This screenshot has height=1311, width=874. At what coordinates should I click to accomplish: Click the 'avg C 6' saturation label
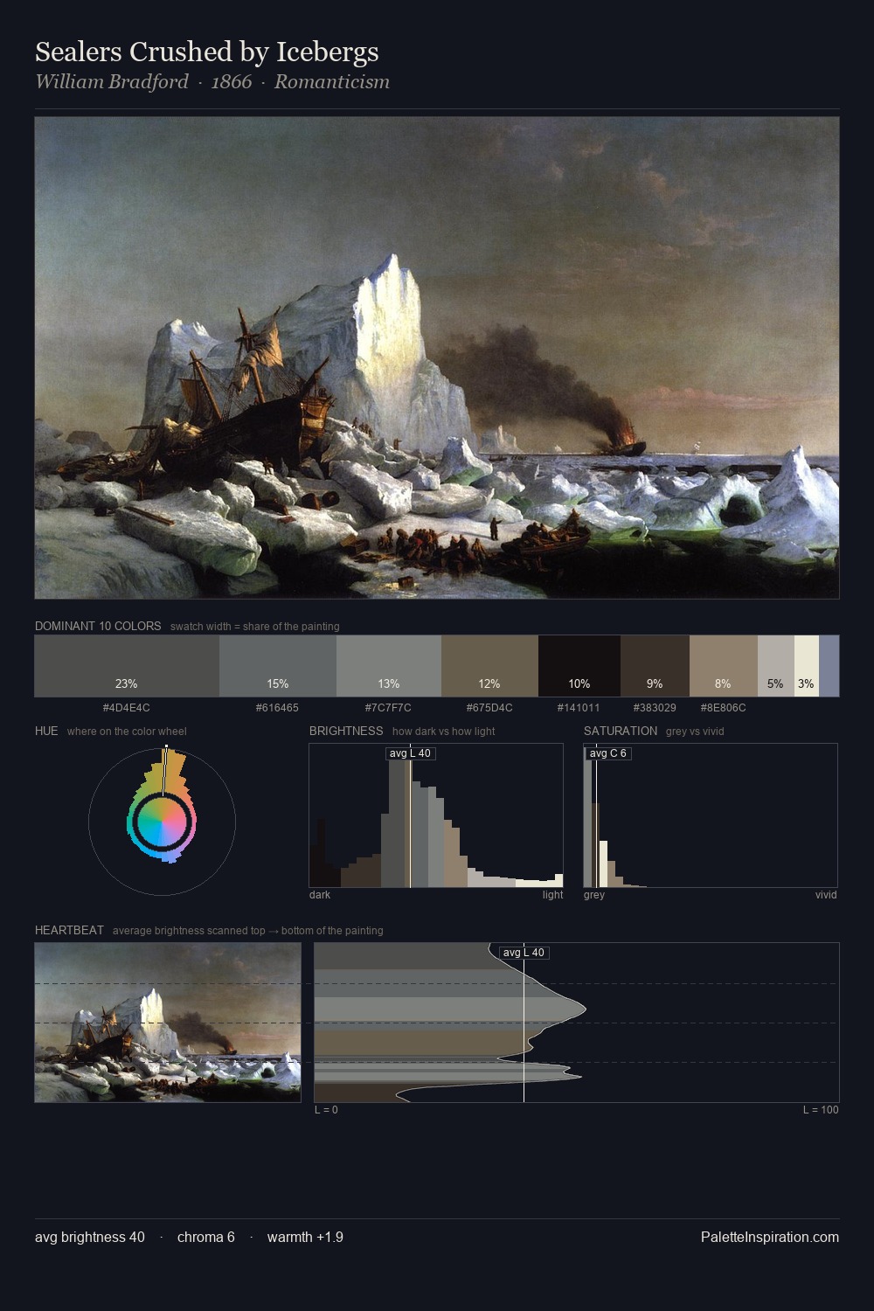pyautogui.click(x=608, y=753)
